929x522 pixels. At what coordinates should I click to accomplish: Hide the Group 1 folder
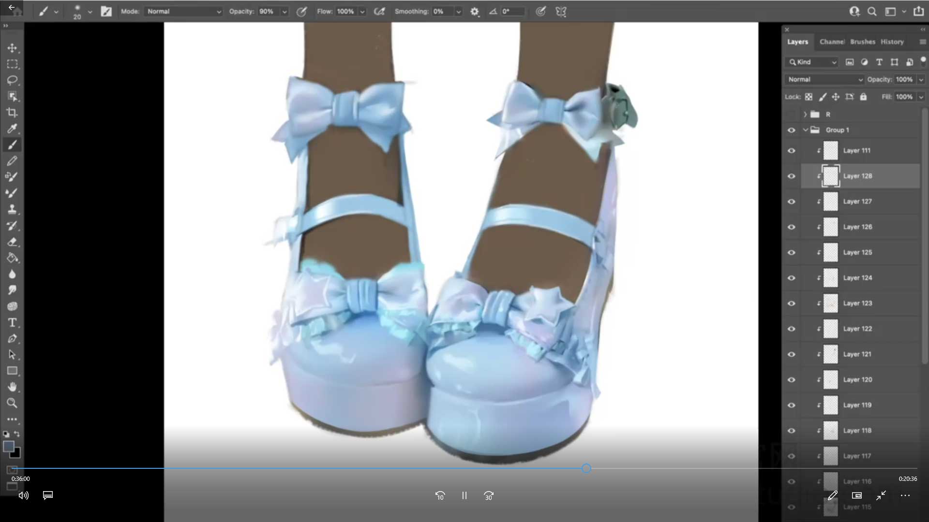tap(792, 130)
